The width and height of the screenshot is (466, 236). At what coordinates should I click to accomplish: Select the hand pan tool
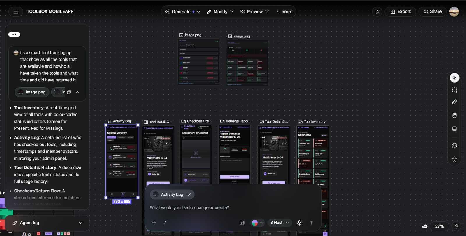coord(454,115)
